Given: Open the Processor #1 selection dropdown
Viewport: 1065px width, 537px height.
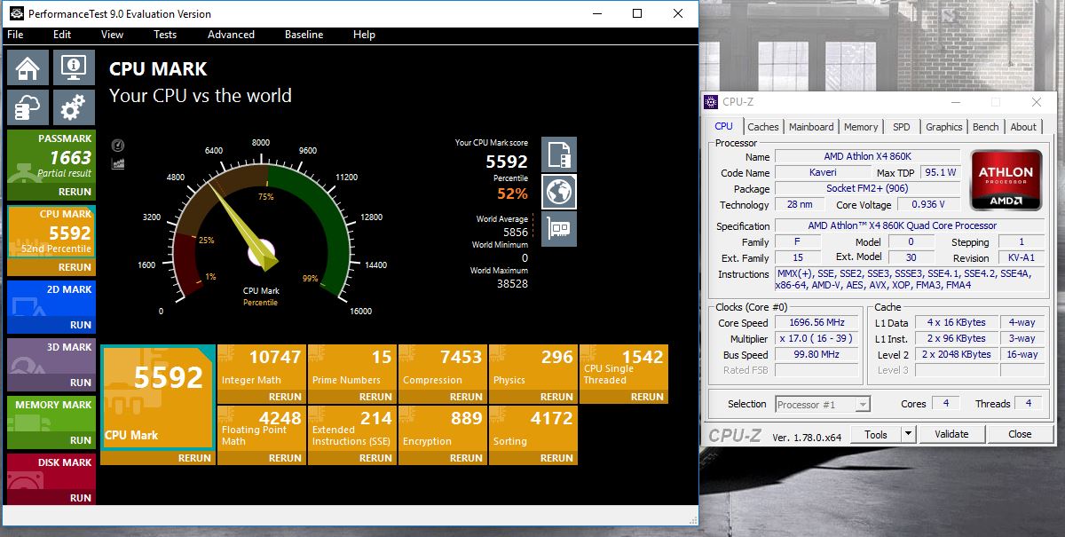Looking at the screenshot, I should [823, 405].
